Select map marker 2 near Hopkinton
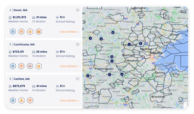Viewport: 194px width, 114px height. point(88,76)
